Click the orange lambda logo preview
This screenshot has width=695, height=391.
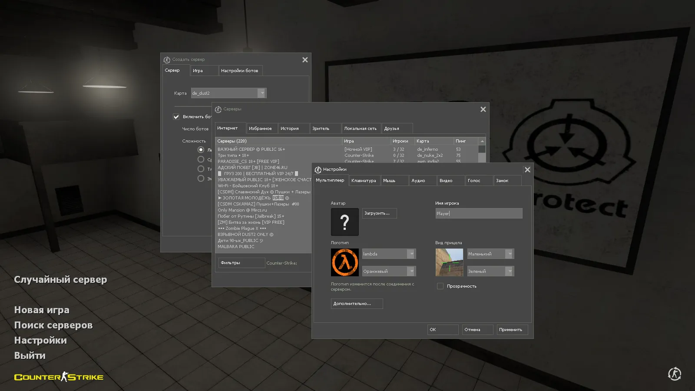(x=344, y=262)
